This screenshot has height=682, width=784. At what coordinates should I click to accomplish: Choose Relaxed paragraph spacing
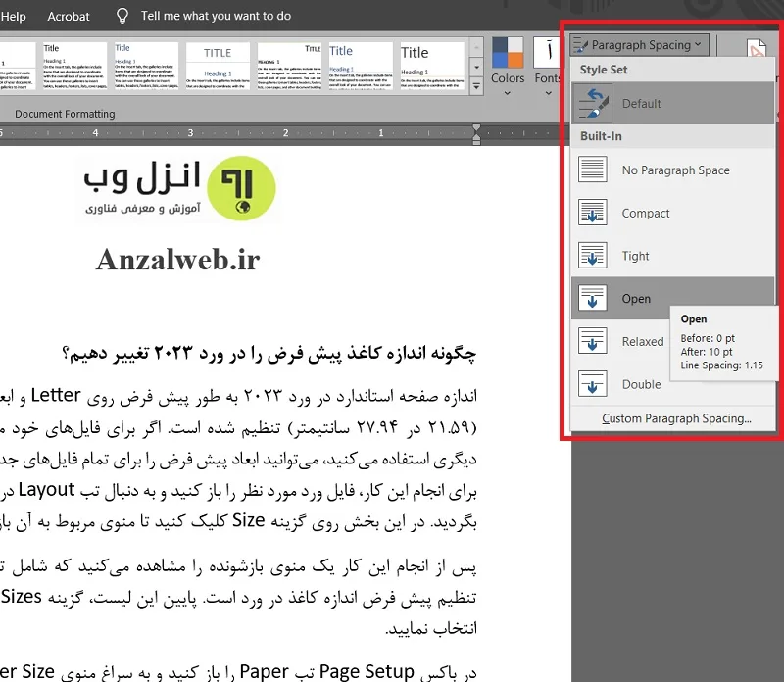[x=620, y=342]
